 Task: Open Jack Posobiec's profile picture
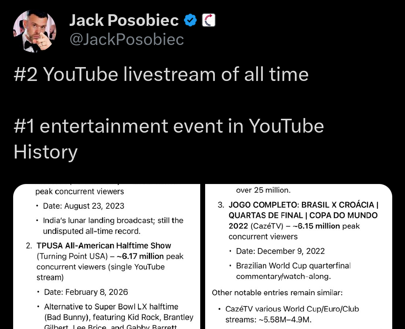coord(34,30)
